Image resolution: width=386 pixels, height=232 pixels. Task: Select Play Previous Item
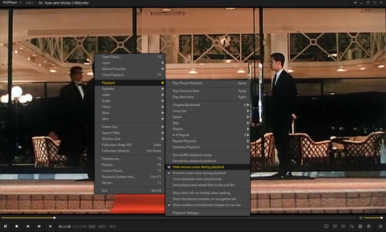208,91
